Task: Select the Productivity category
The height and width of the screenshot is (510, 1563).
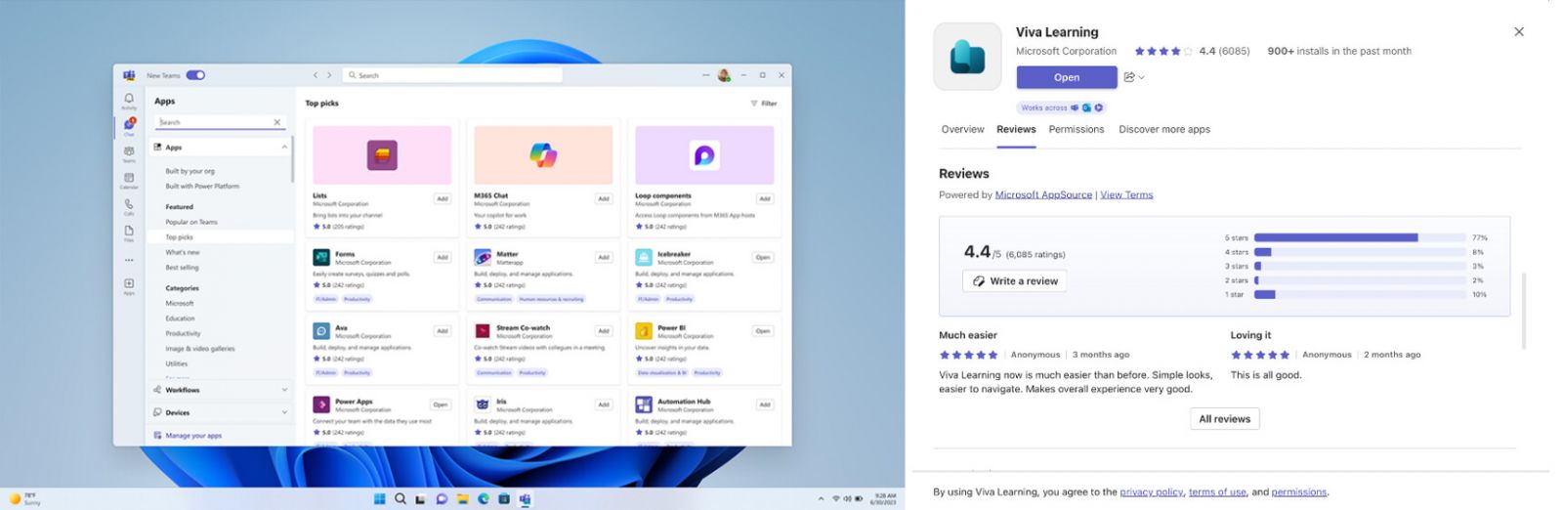Action: pyautogui.click(x=183, y=333)
